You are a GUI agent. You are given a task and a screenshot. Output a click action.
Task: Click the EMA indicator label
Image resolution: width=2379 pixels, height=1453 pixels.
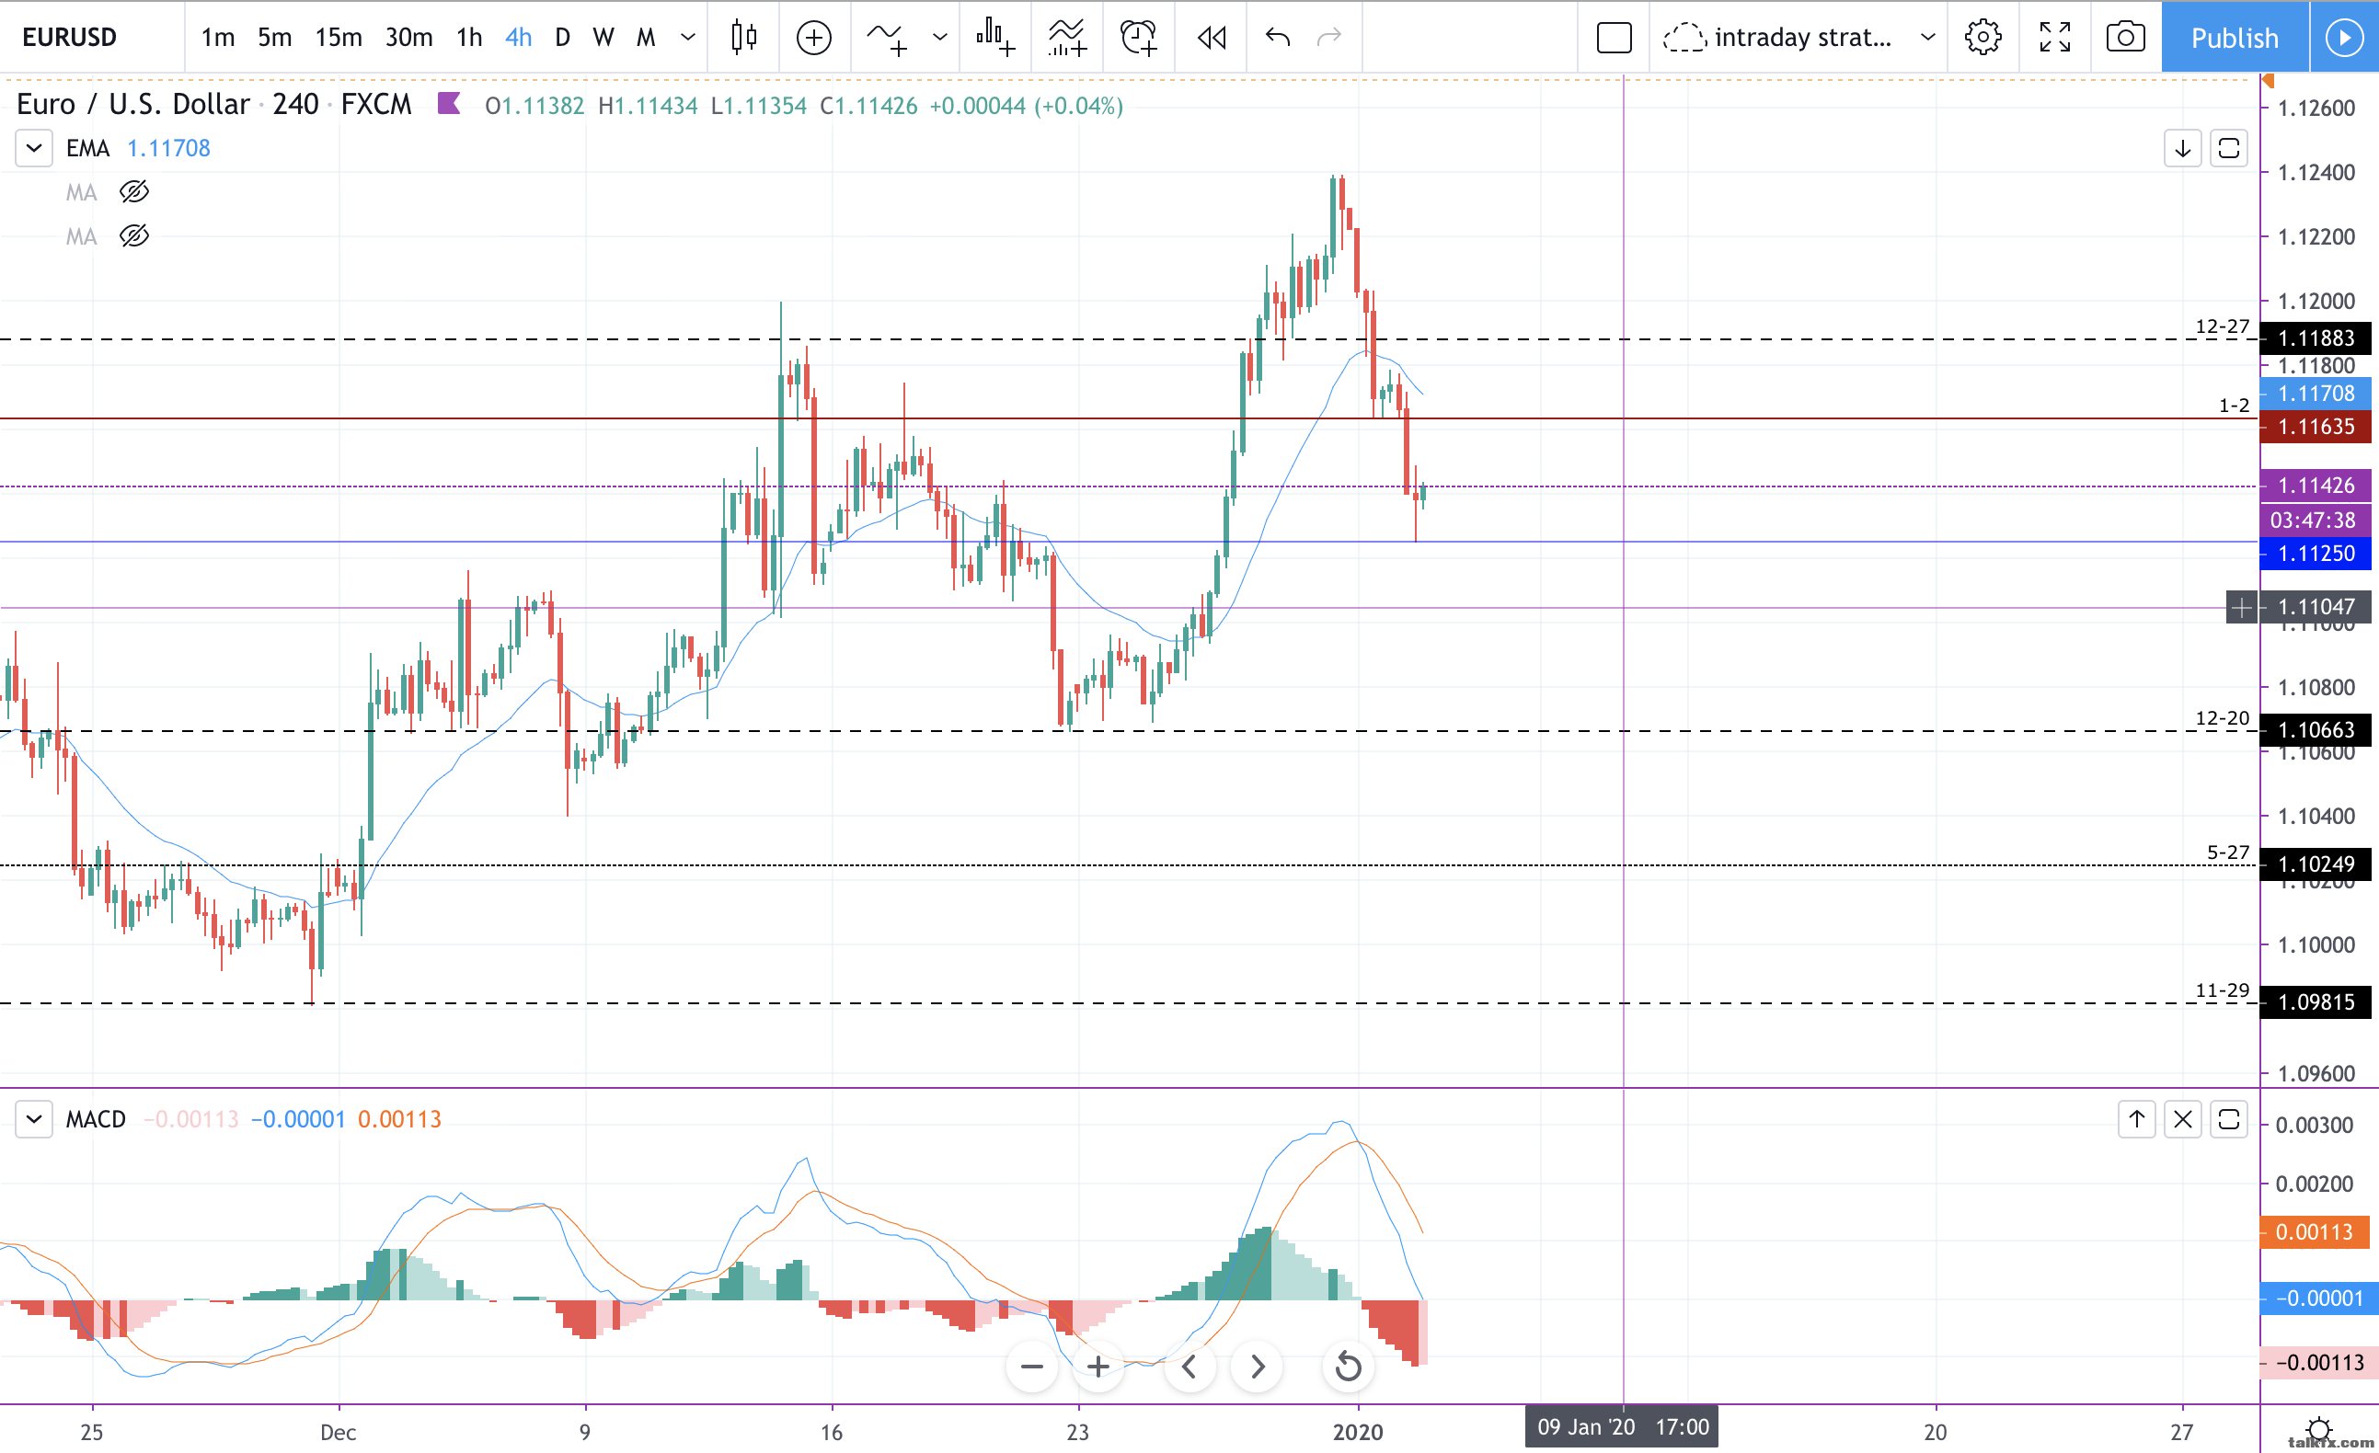point(88,149)
